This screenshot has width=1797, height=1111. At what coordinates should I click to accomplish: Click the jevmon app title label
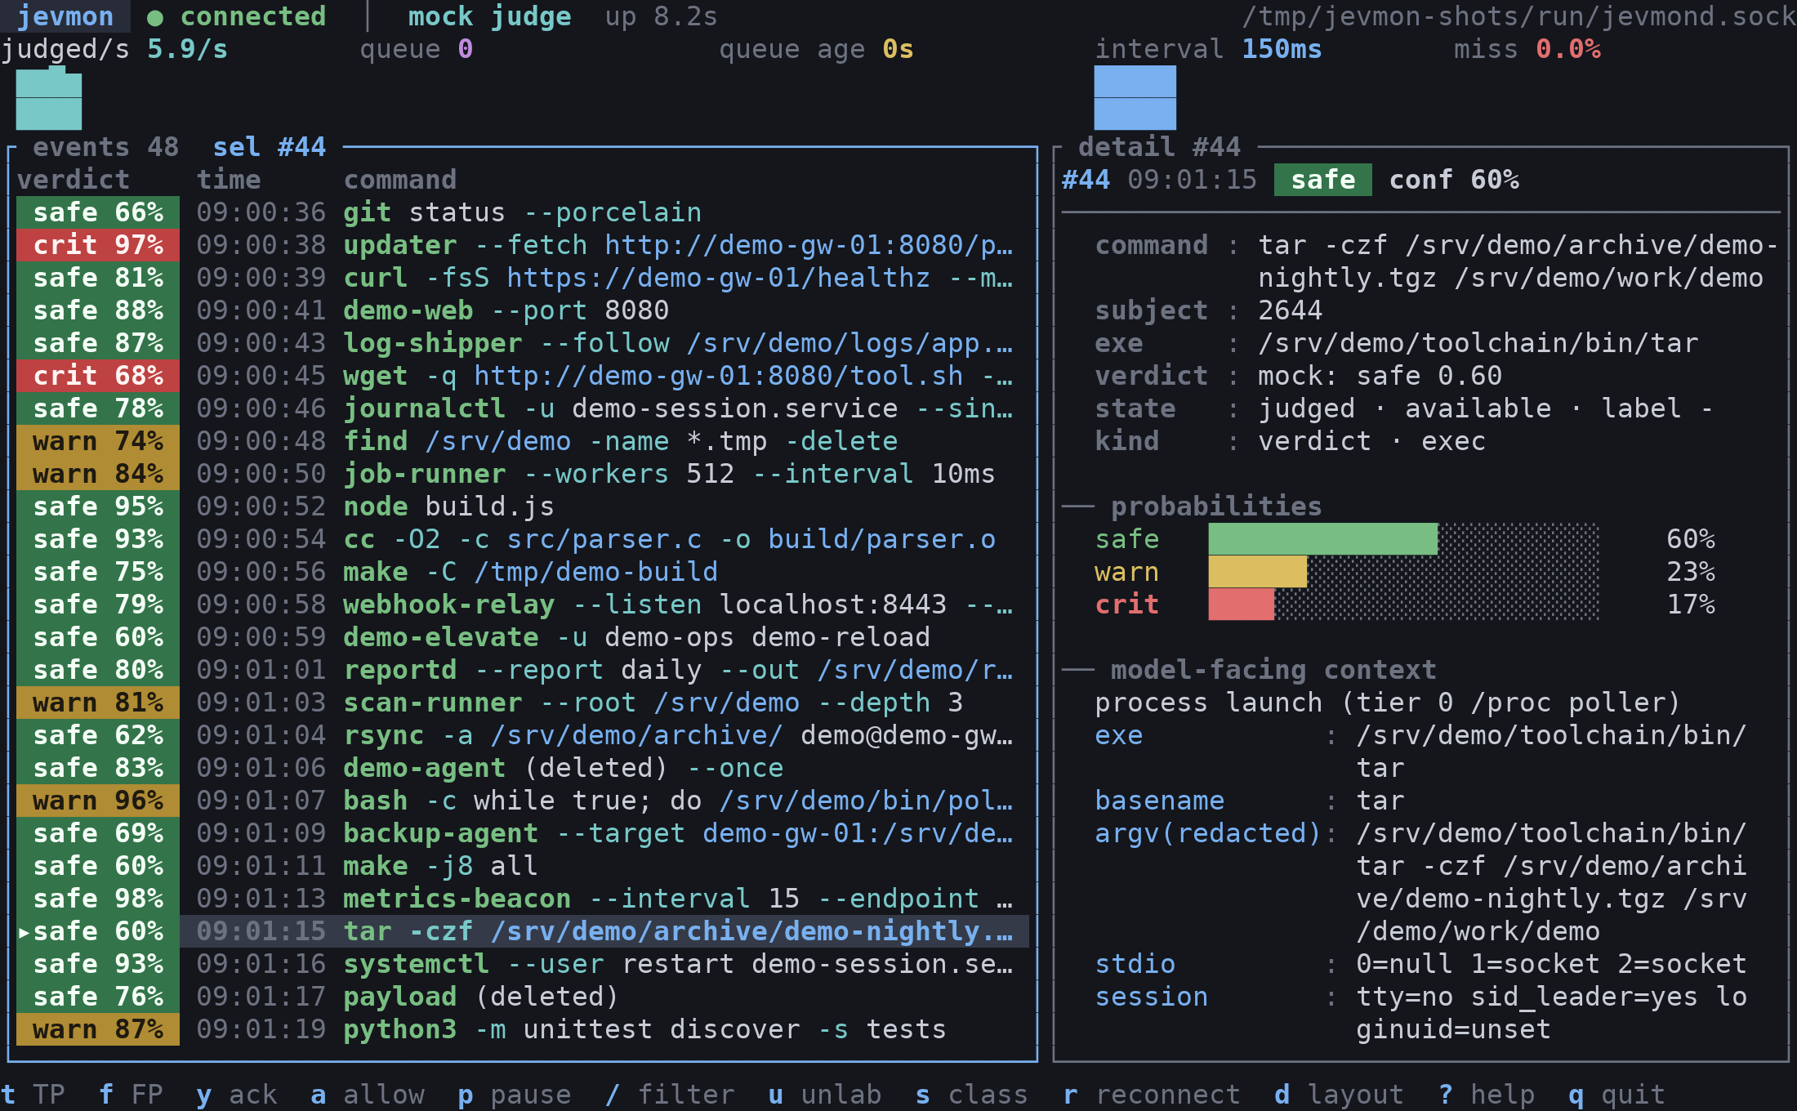point(65,16)
